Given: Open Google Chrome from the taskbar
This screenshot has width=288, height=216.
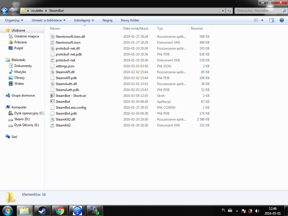Looking at the screenshot, I should tap(60, 210).
